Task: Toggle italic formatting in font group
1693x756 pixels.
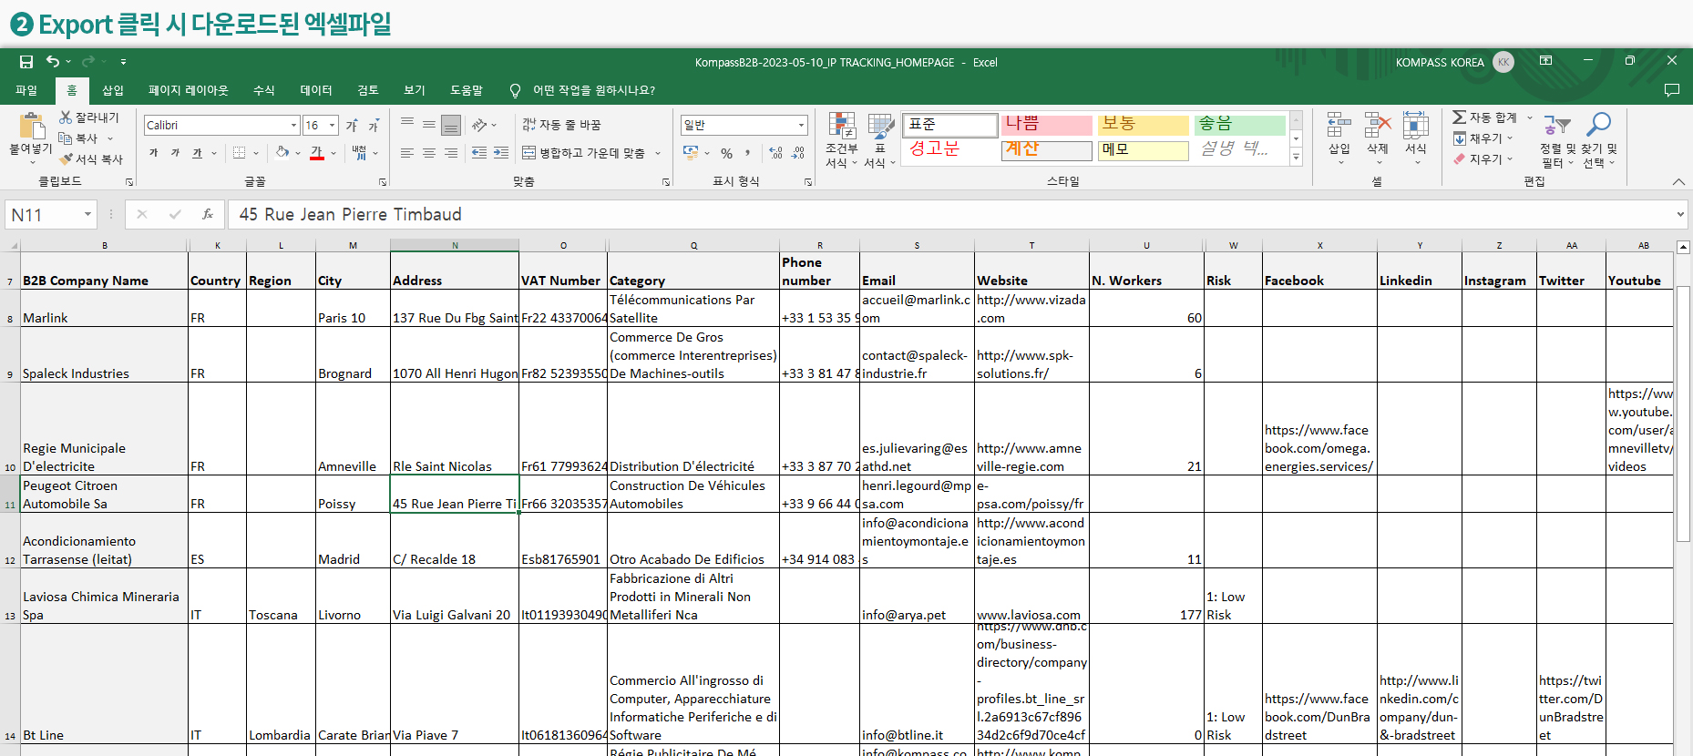Action: pos(175,153)
